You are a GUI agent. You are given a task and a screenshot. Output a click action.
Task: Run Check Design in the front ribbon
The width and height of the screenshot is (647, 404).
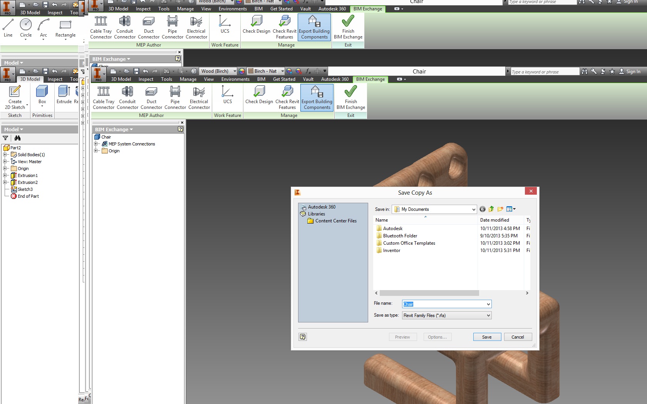[259, 95]
